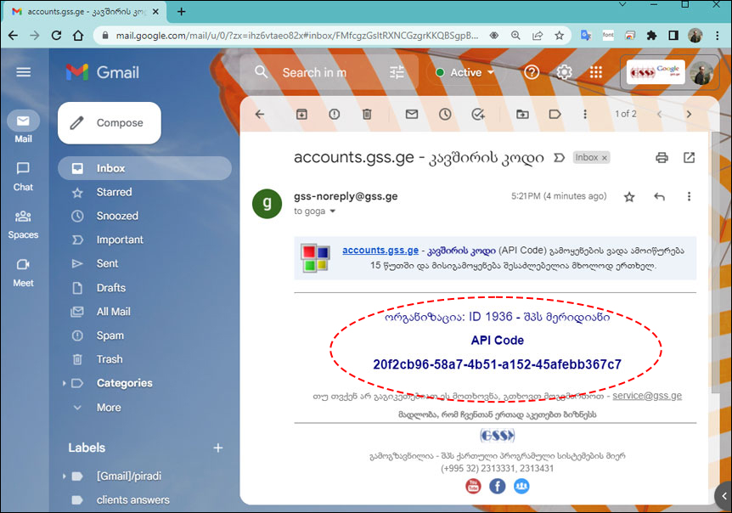Viewport: 732px width, 513px height.
Task: Open the Mail section in sidebar
Action: point(23,127)
